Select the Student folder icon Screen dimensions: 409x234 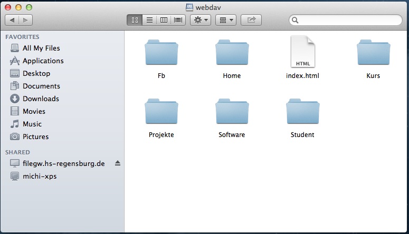click(x=302, y=111)
